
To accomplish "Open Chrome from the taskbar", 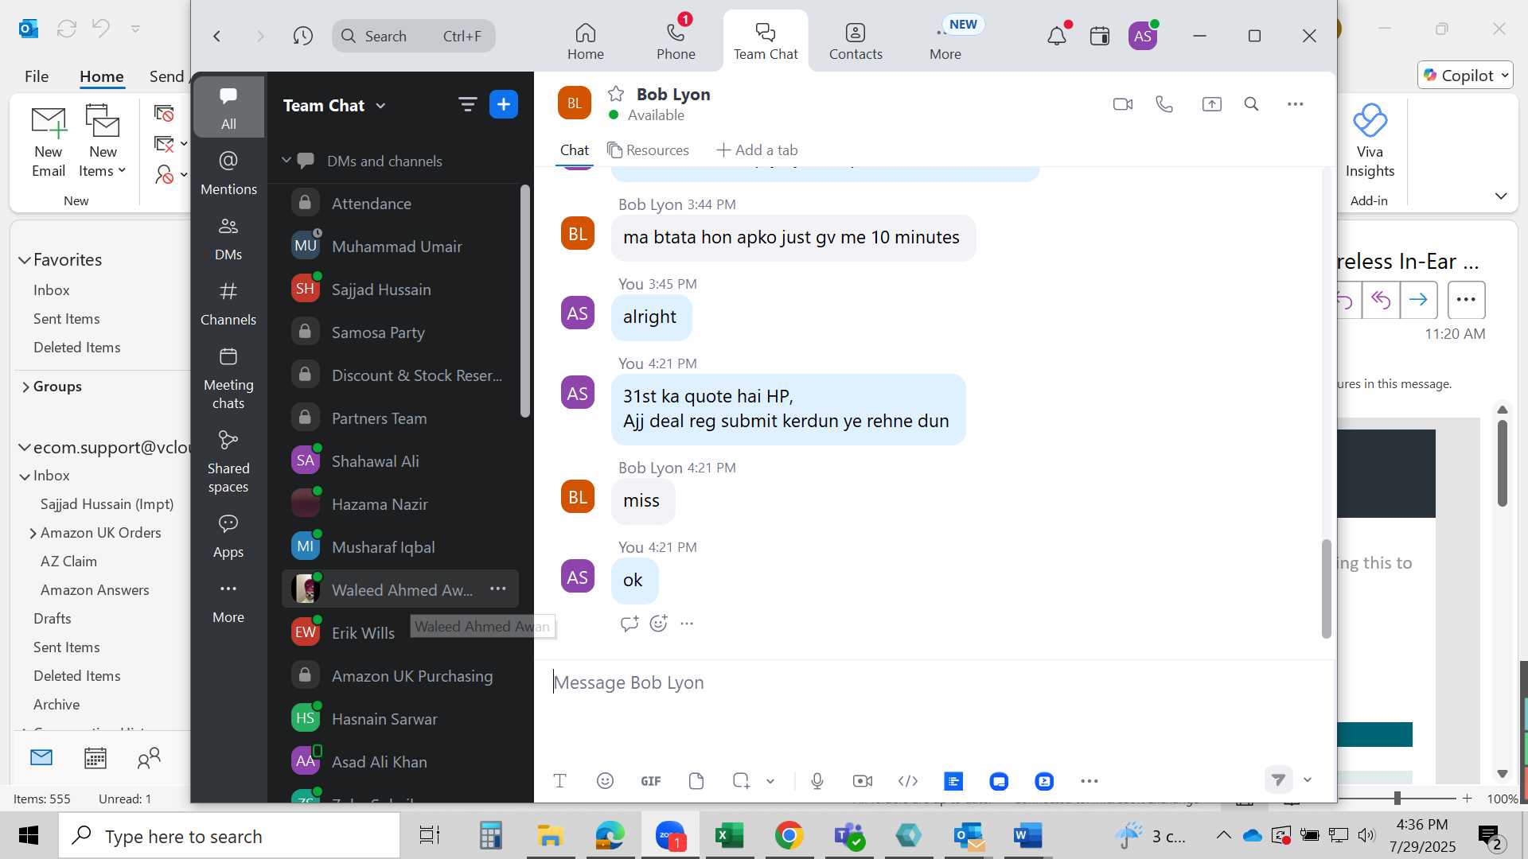I will (x=789, y=836).
